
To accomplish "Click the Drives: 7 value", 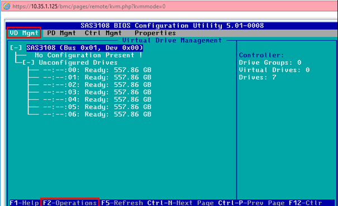I will [x=258, y=77].
